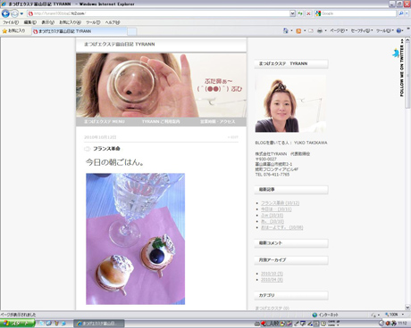Open search provider options dropdown arrow
The width and height of the screenshot is (411, 328).
pyautogui.click(x=407, y=13)
